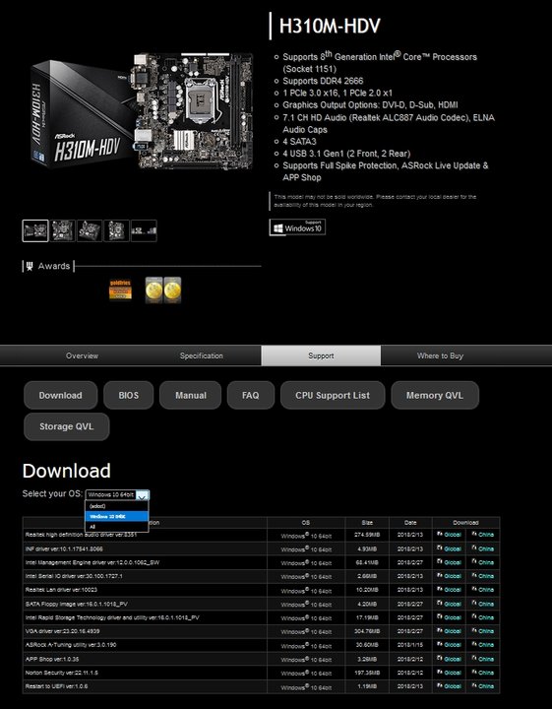
Task: Download Norton Security from China
Action: tap(483, 673)
